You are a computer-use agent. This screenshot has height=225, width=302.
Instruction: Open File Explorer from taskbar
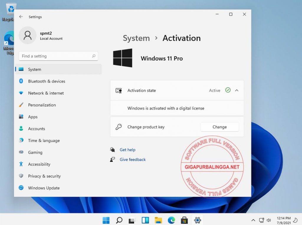point(158,220)
